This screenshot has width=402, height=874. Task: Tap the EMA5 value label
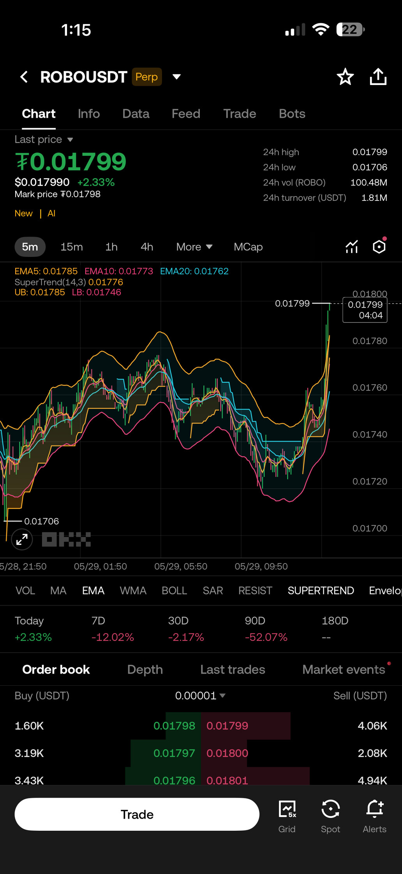[x=46, y=271]
